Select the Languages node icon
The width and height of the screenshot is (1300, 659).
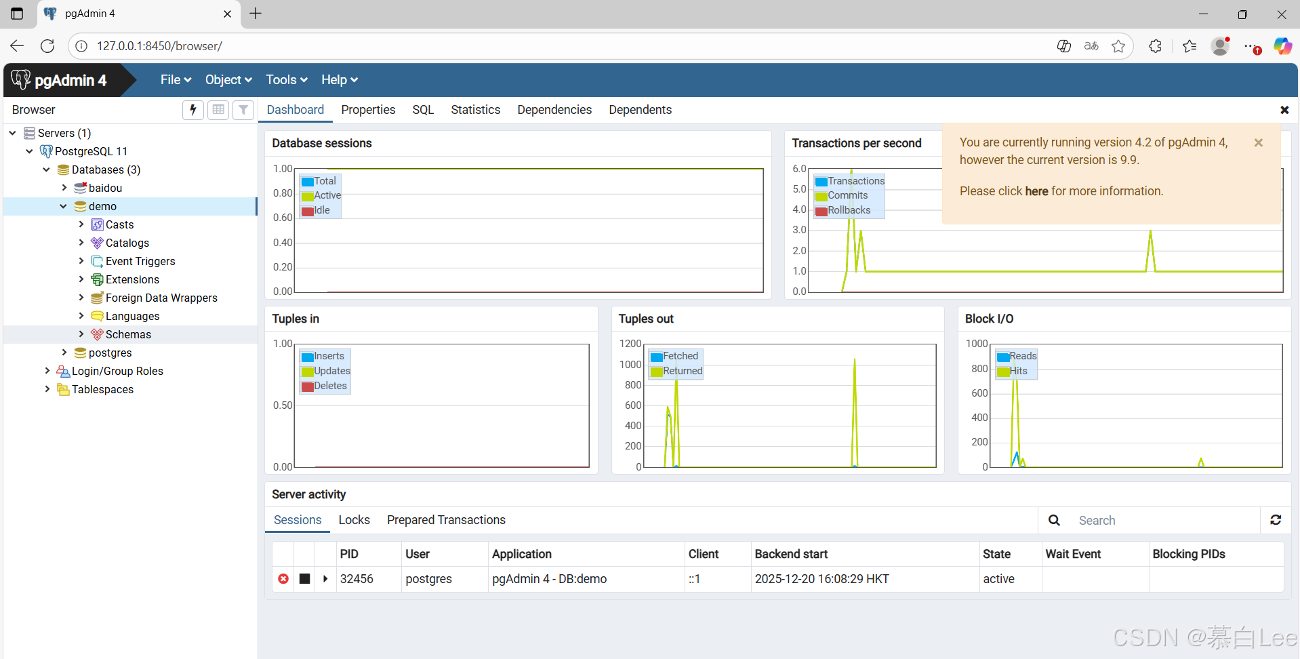click(x=98, y=316)
